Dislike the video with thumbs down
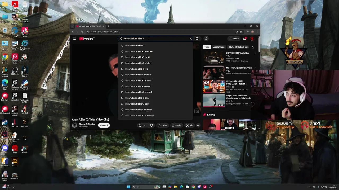Screen dimensions: 339x190 point(151,125)
